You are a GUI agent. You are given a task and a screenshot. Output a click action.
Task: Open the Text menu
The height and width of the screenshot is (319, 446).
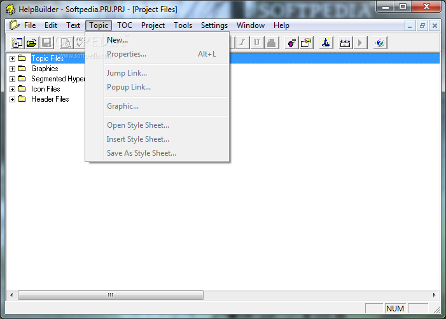pyautogui.click(x=73, y=25)
